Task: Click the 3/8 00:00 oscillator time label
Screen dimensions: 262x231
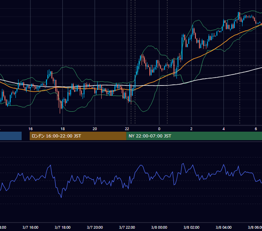Action: coord(159,227)
